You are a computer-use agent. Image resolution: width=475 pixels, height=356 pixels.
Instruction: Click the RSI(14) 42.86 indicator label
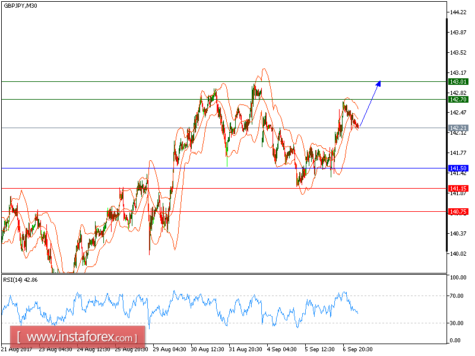click(x=20, y=280)
